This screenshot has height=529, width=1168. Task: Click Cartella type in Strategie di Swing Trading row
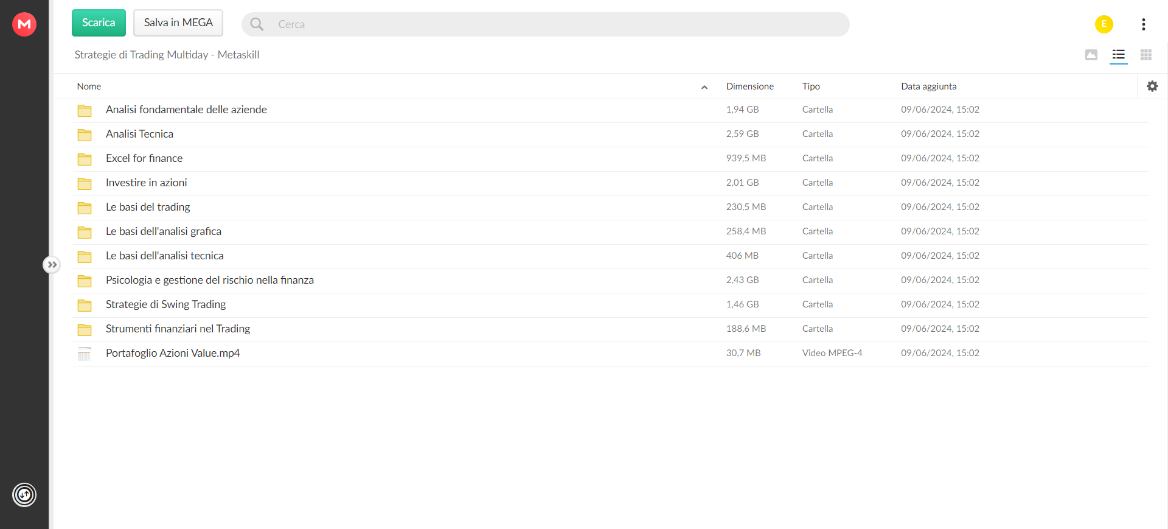tap(818, 304)
